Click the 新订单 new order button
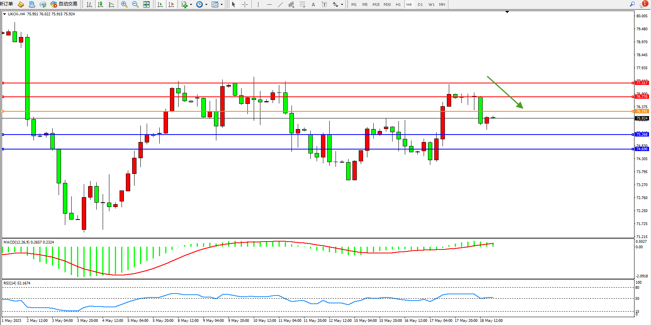 (7, 4)
